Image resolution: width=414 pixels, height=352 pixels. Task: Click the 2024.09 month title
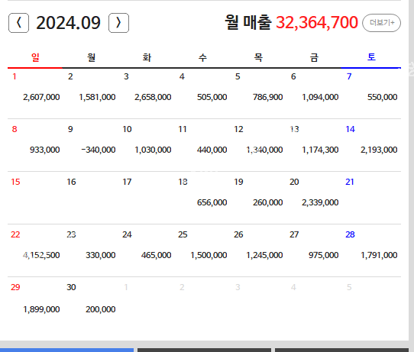[x=69, y=23]
